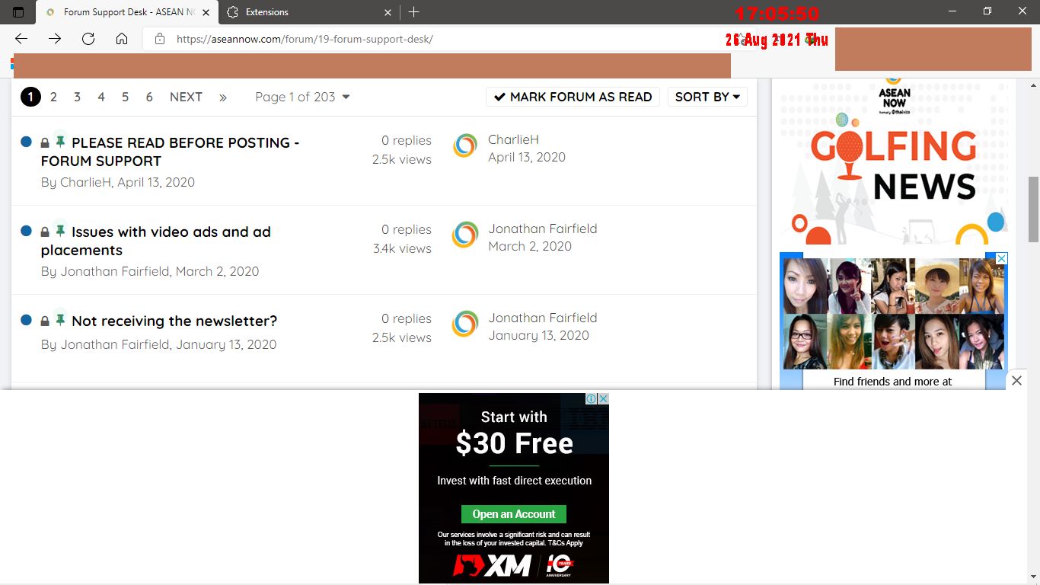
Task: Click lock icon on newsletter topic
Action: [x=45, y=321]
